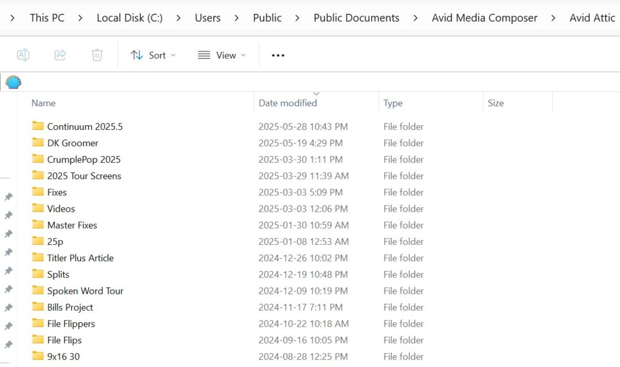Click the Rename toolbar icon
The width and height of the screenshot is (620, 367).
pos(23,55)
